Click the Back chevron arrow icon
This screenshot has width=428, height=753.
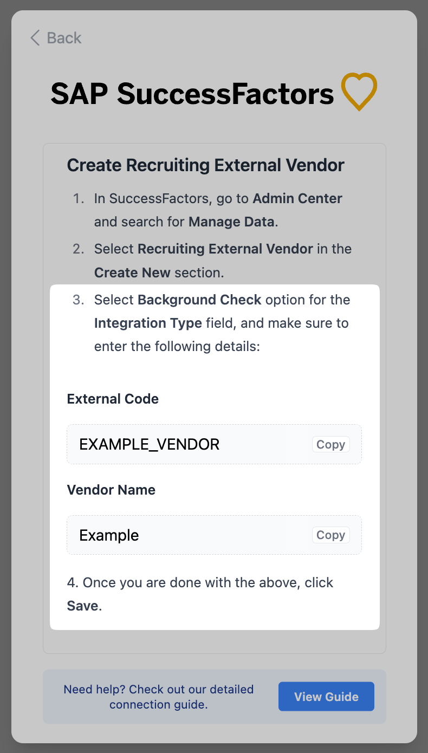(x=35, y=38)
